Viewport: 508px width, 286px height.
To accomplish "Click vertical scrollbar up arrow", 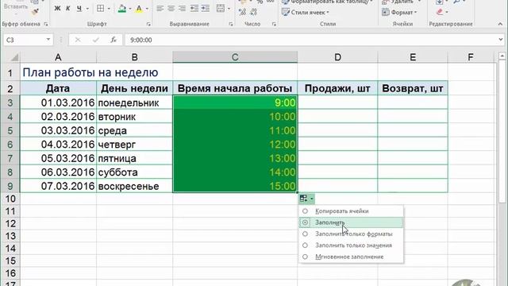I will click(502, 56).
